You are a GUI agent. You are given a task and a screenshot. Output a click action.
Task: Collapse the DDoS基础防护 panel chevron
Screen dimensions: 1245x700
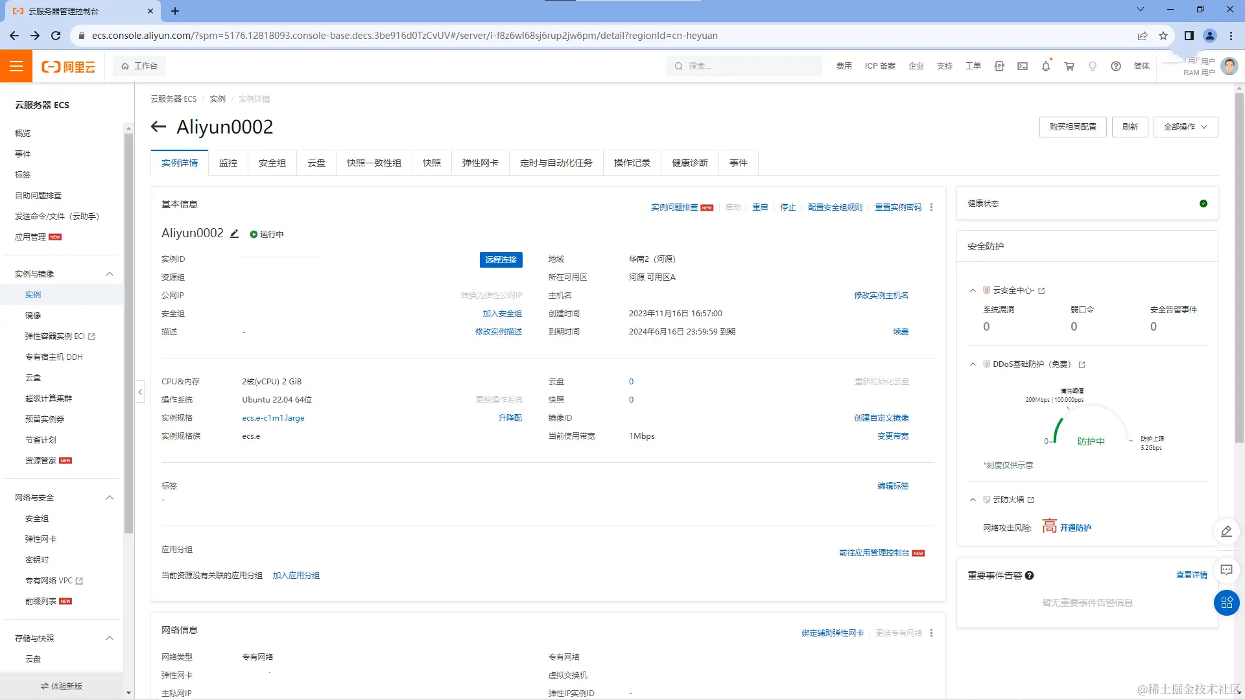[973, 364]
